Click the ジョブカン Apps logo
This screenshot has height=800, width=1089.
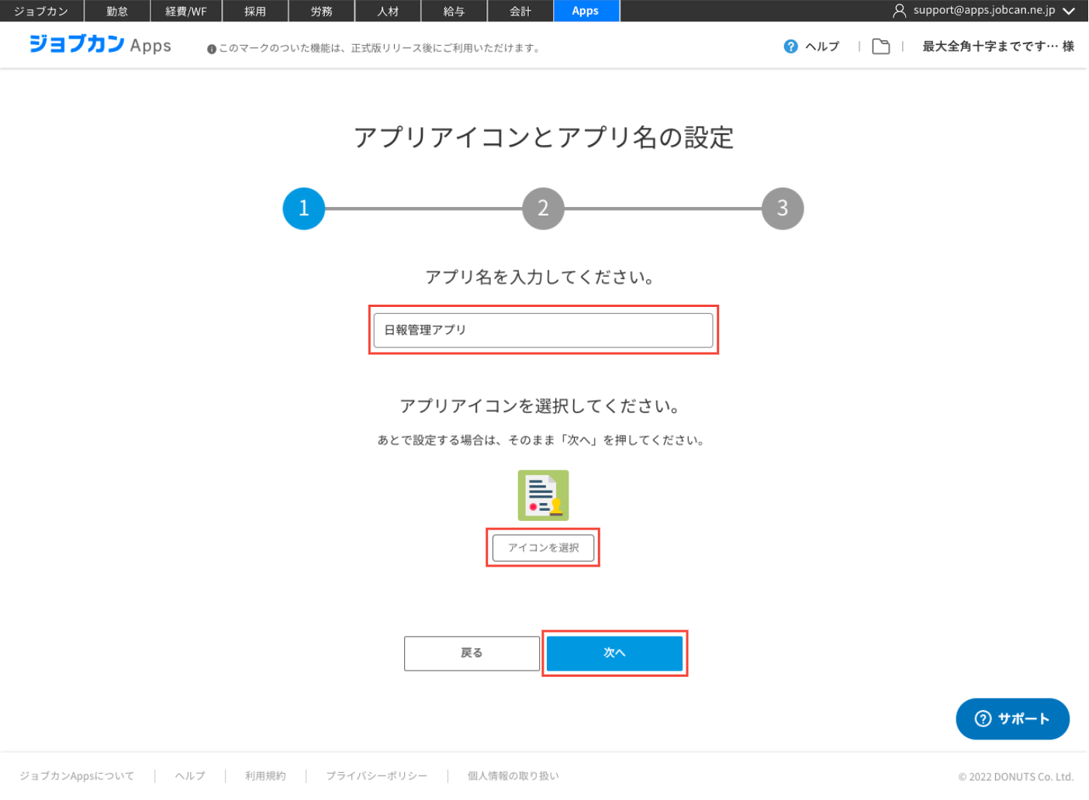100,45
